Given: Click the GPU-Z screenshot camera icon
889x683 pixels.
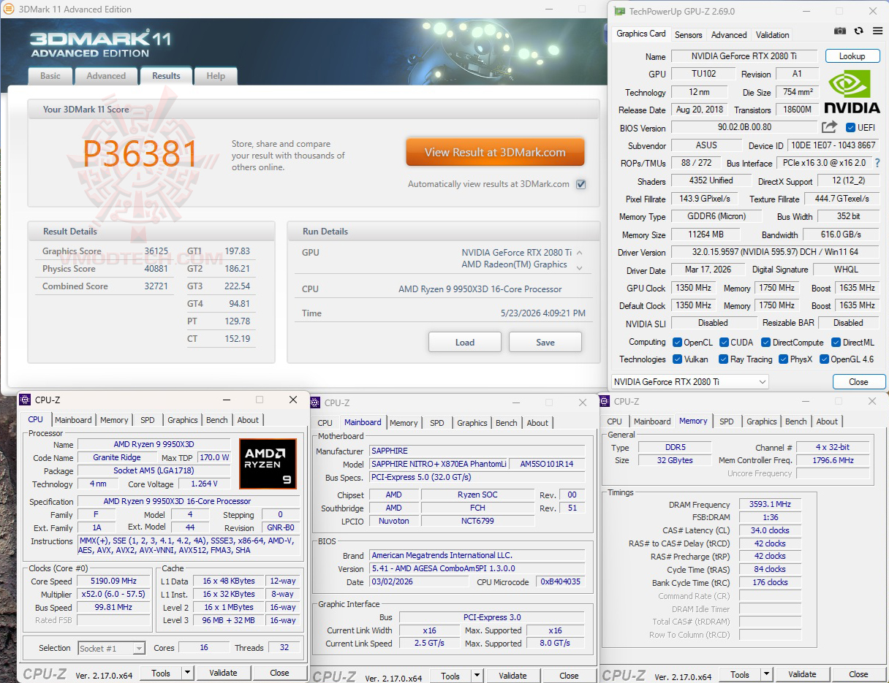Looking at the screenshot, I should pos(840,31).
